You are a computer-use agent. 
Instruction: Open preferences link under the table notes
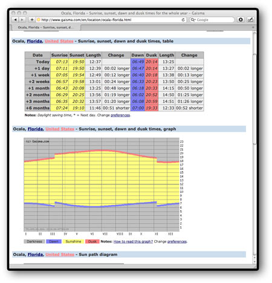pos(120,115)
